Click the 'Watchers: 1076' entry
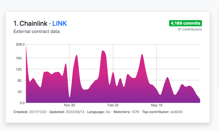 click(x=126, y=112)
